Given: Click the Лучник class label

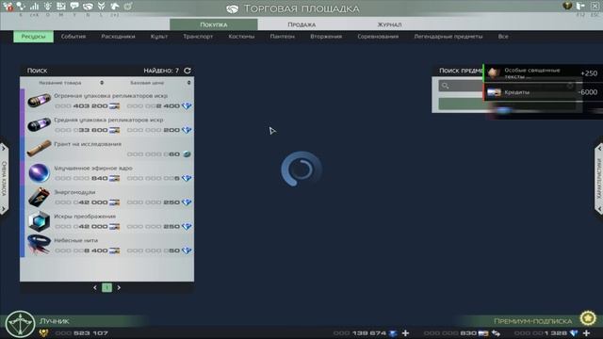Looking at the screenshot, I should 55,321.
